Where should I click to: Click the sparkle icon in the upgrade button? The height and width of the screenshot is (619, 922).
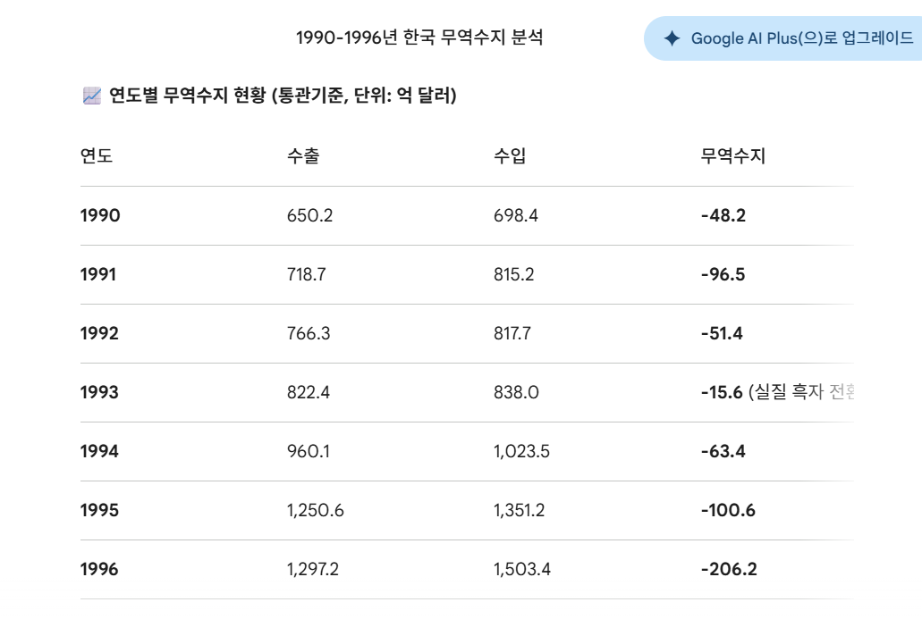672,38
